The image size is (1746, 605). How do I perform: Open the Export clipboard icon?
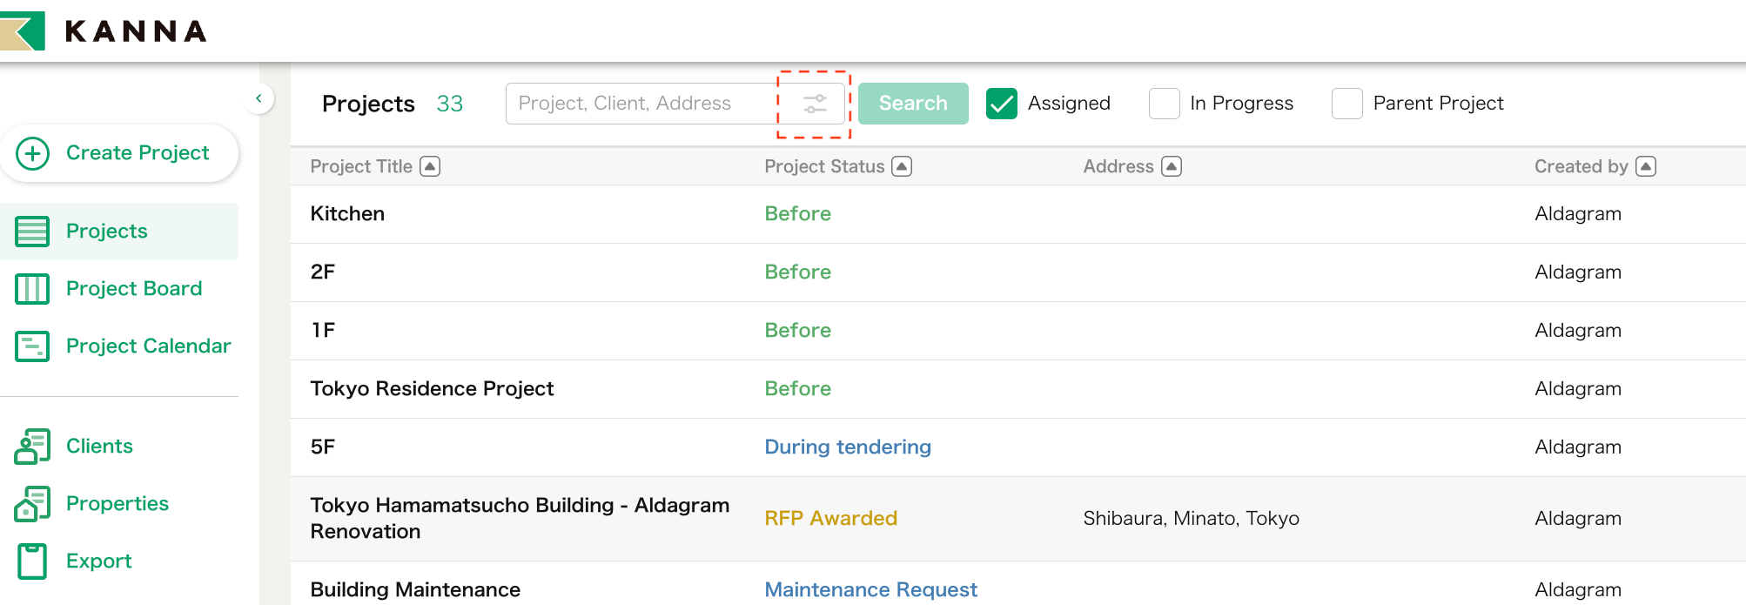(x=32, y=561)
